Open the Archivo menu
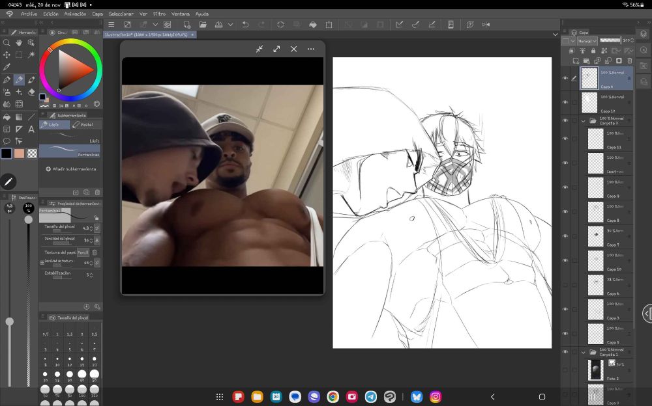 click(x=29, y=14)
